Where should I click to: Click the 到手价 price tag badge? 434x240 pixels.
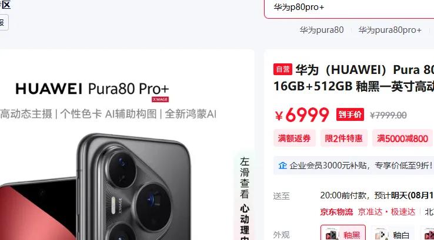pyautogui.click(x=350, y=114)
